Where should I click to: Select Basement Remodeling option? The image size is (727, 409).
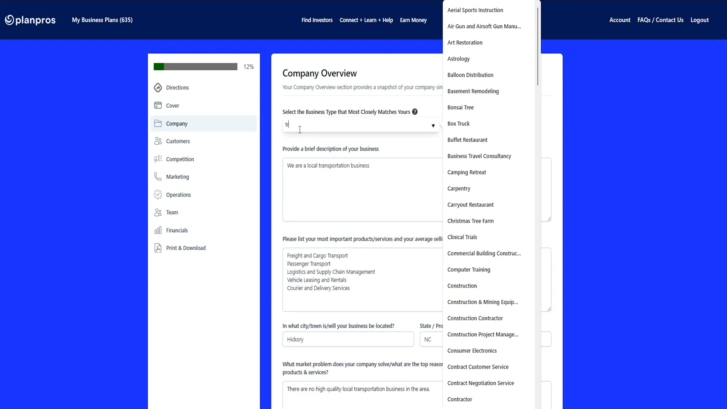(x=488, y=91)
